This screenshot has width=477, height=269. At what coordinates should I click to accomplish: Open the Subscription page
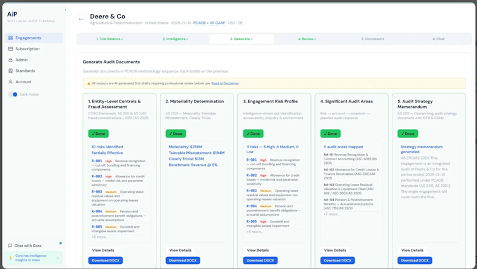[34, 49]
